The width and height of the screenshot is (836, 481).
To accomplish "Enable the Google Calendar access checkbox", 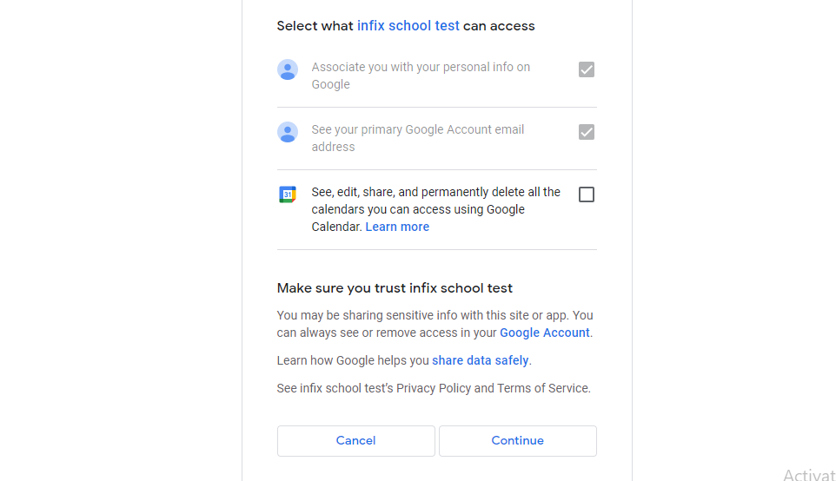I will [x=587, y=194].
